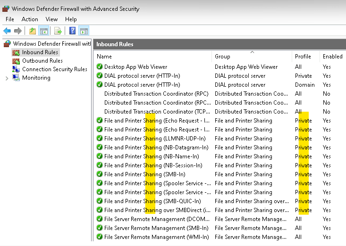Expand the Monitoring tree node
This screenshot has width=346, height=246.
(7, 78)
